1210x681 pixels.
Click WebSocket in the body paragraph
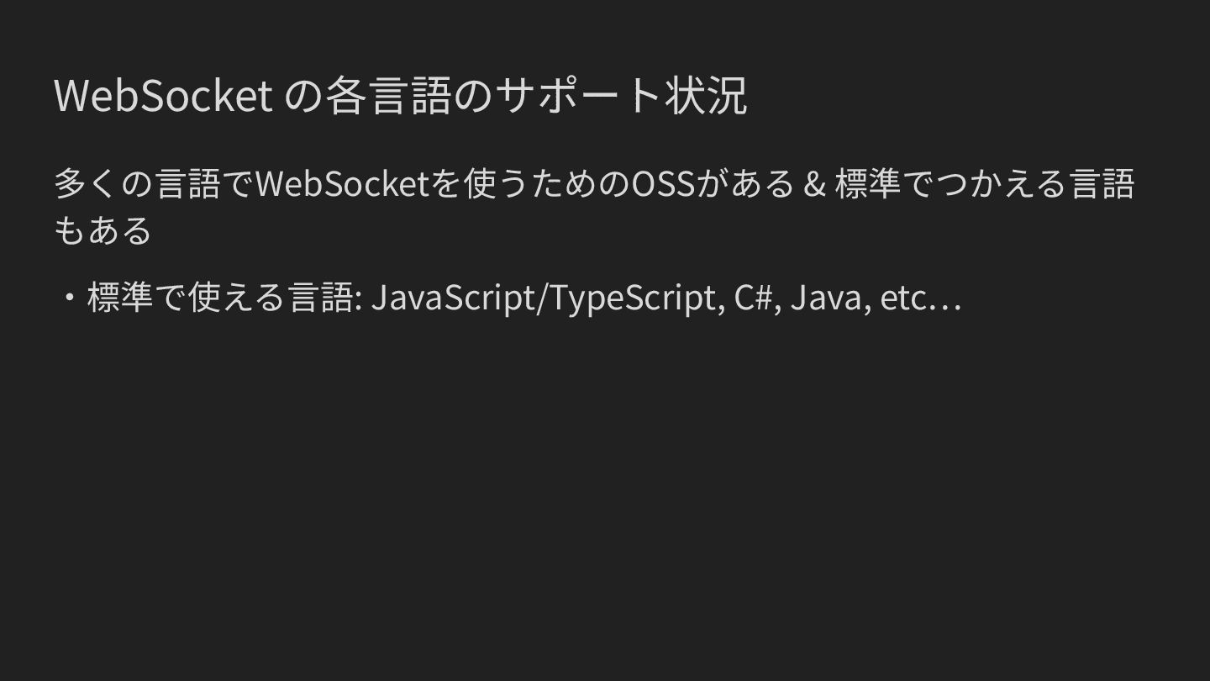342,184
